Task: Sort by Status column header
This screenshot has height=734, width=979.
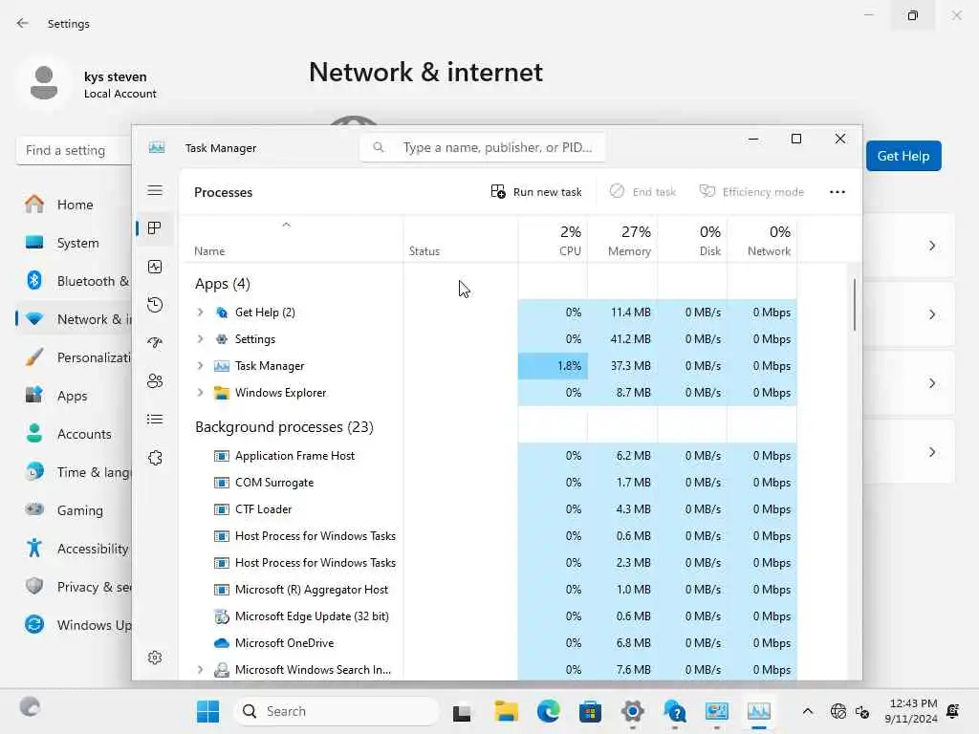Action: [461, 240]
